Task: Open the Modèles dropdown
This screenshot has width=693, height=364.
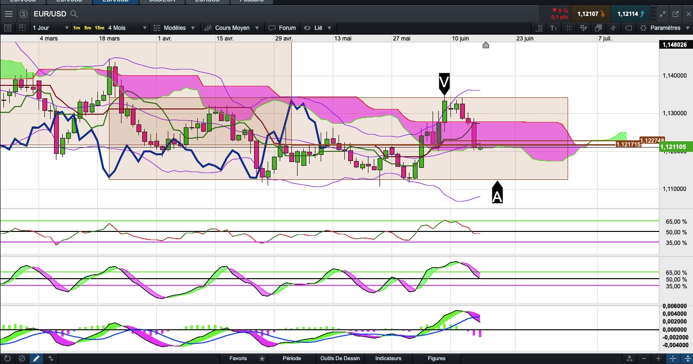Action: coord(174,28)
